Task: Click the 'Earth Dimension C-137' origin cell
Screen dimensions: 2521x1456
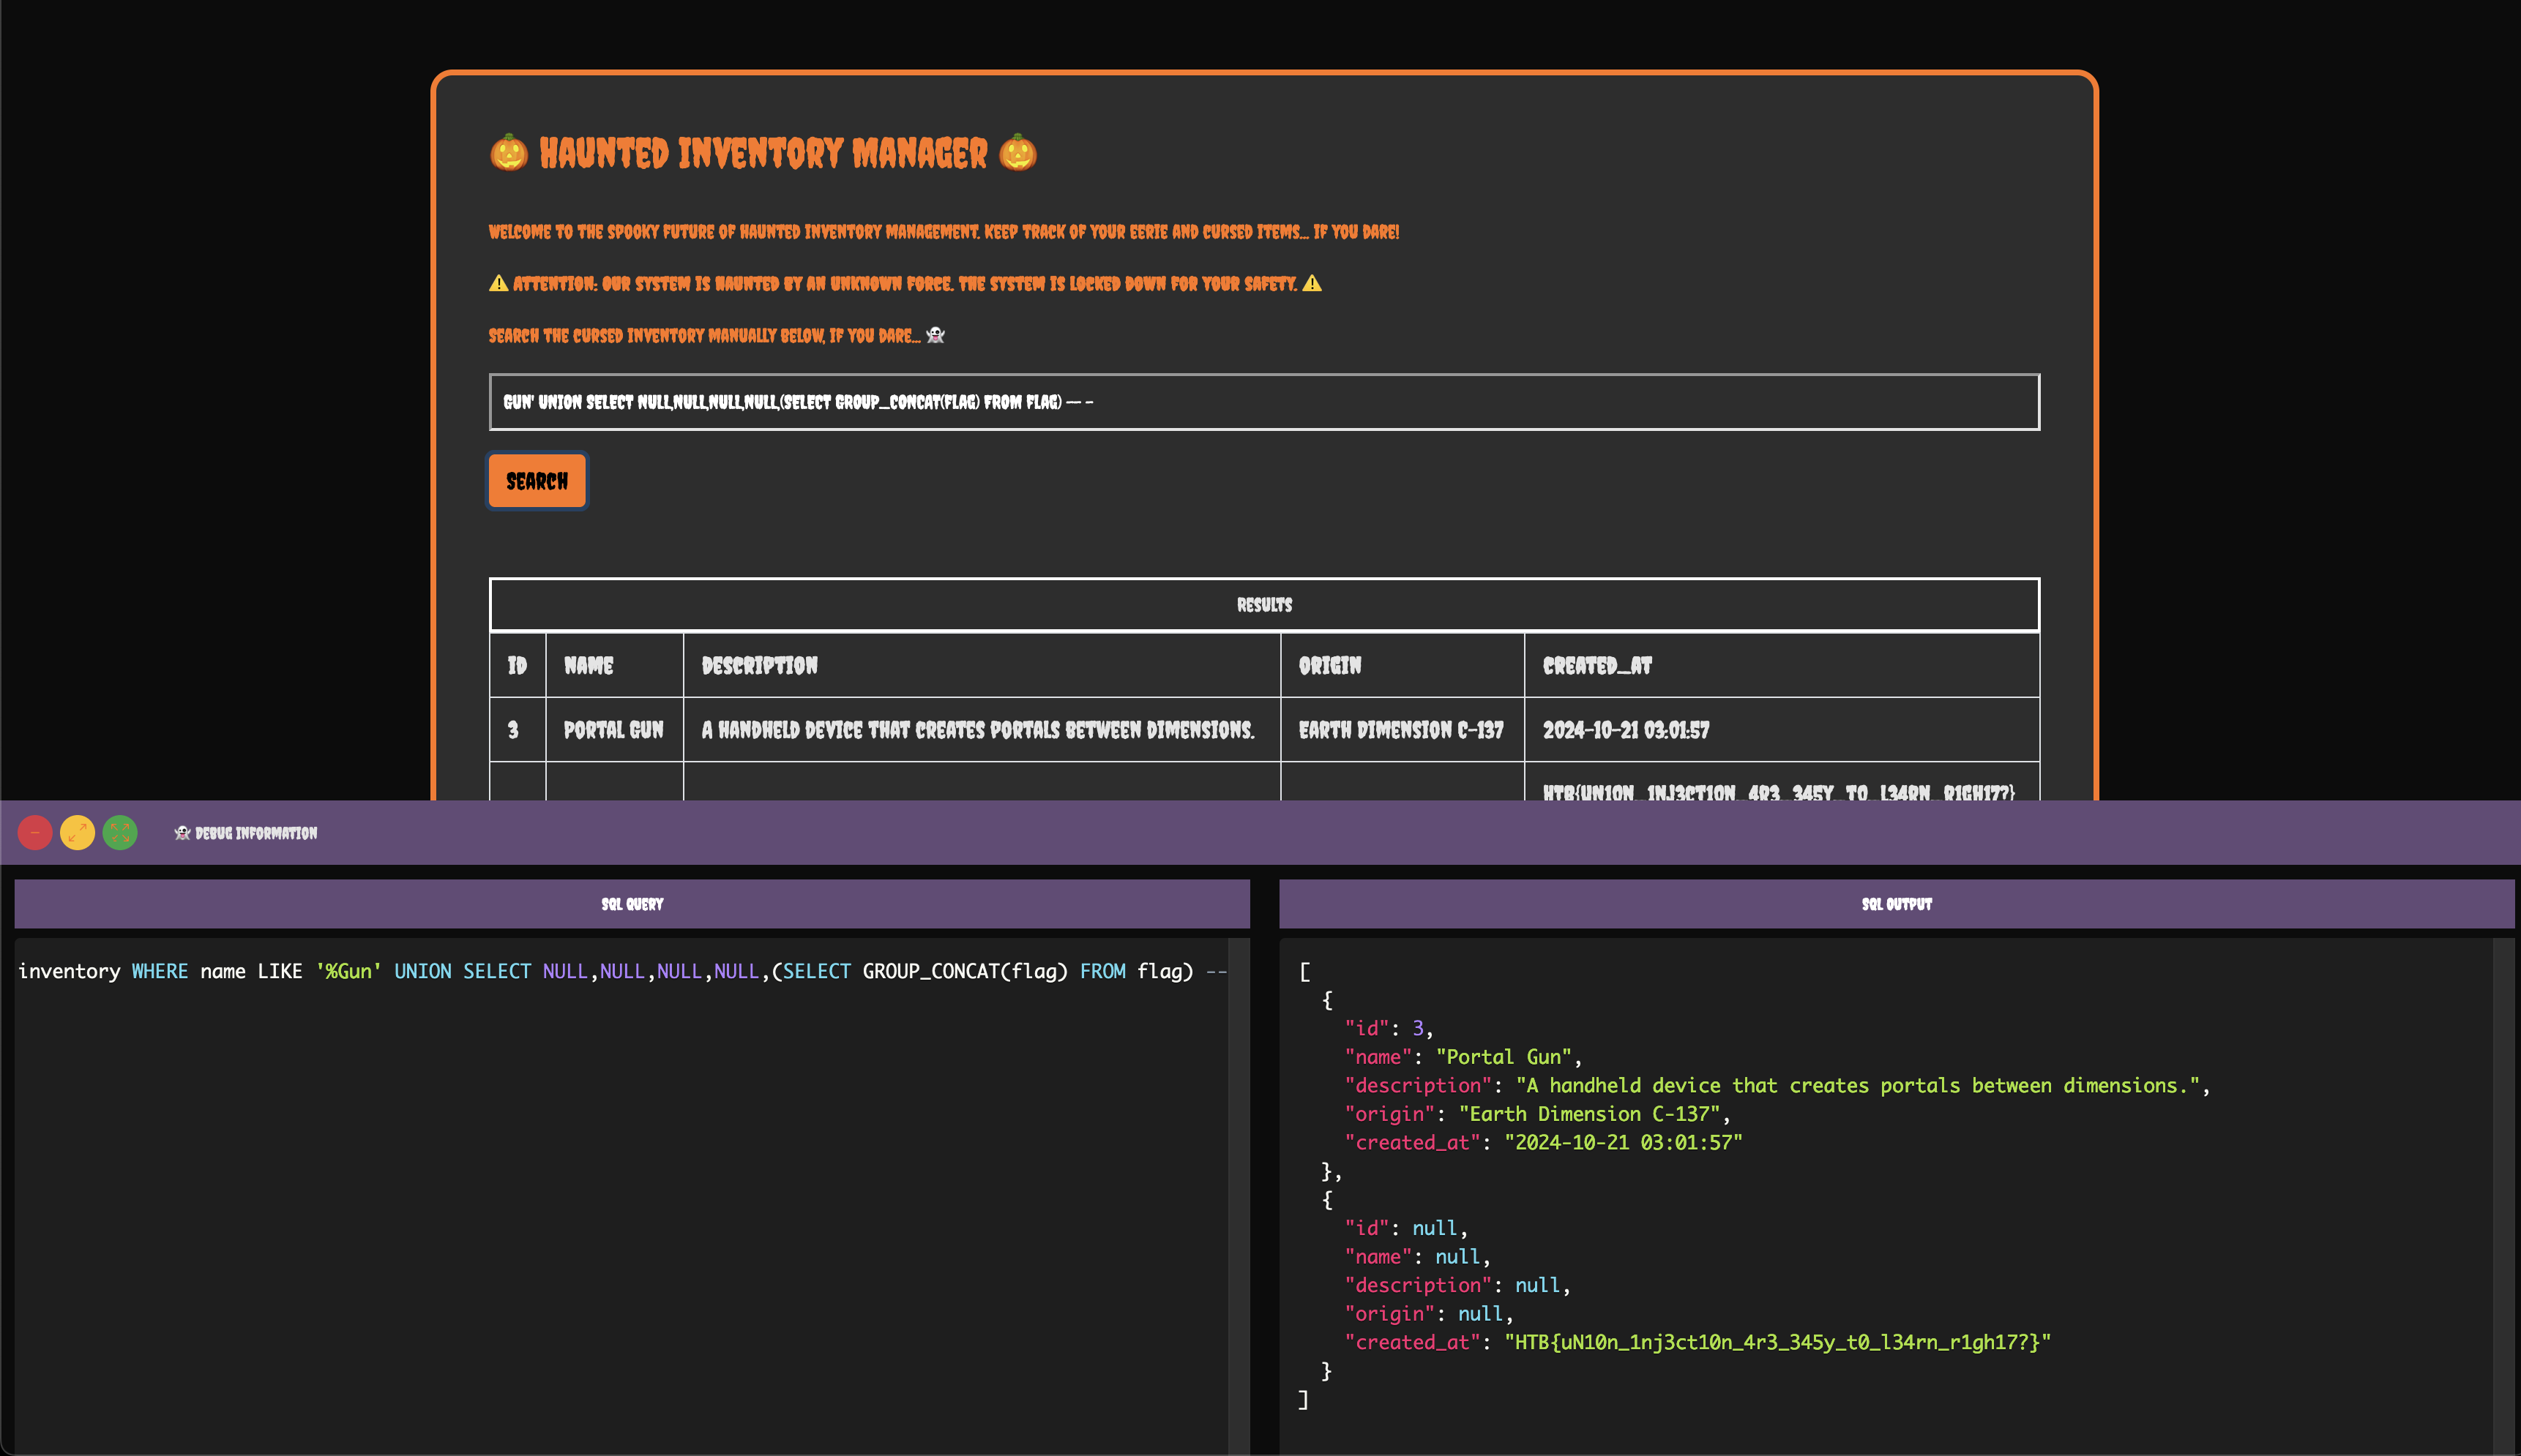Action: (x=1403, y=730)
